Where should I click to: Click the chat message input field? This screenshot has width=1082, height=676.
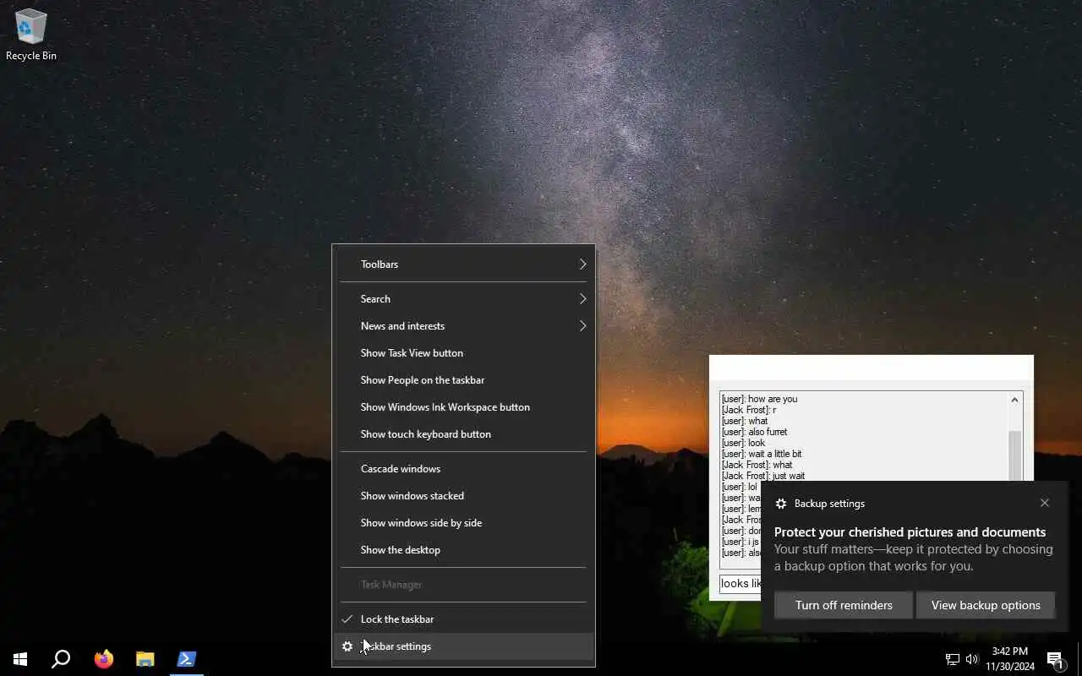pyautogui.click(x=740, y=584)
